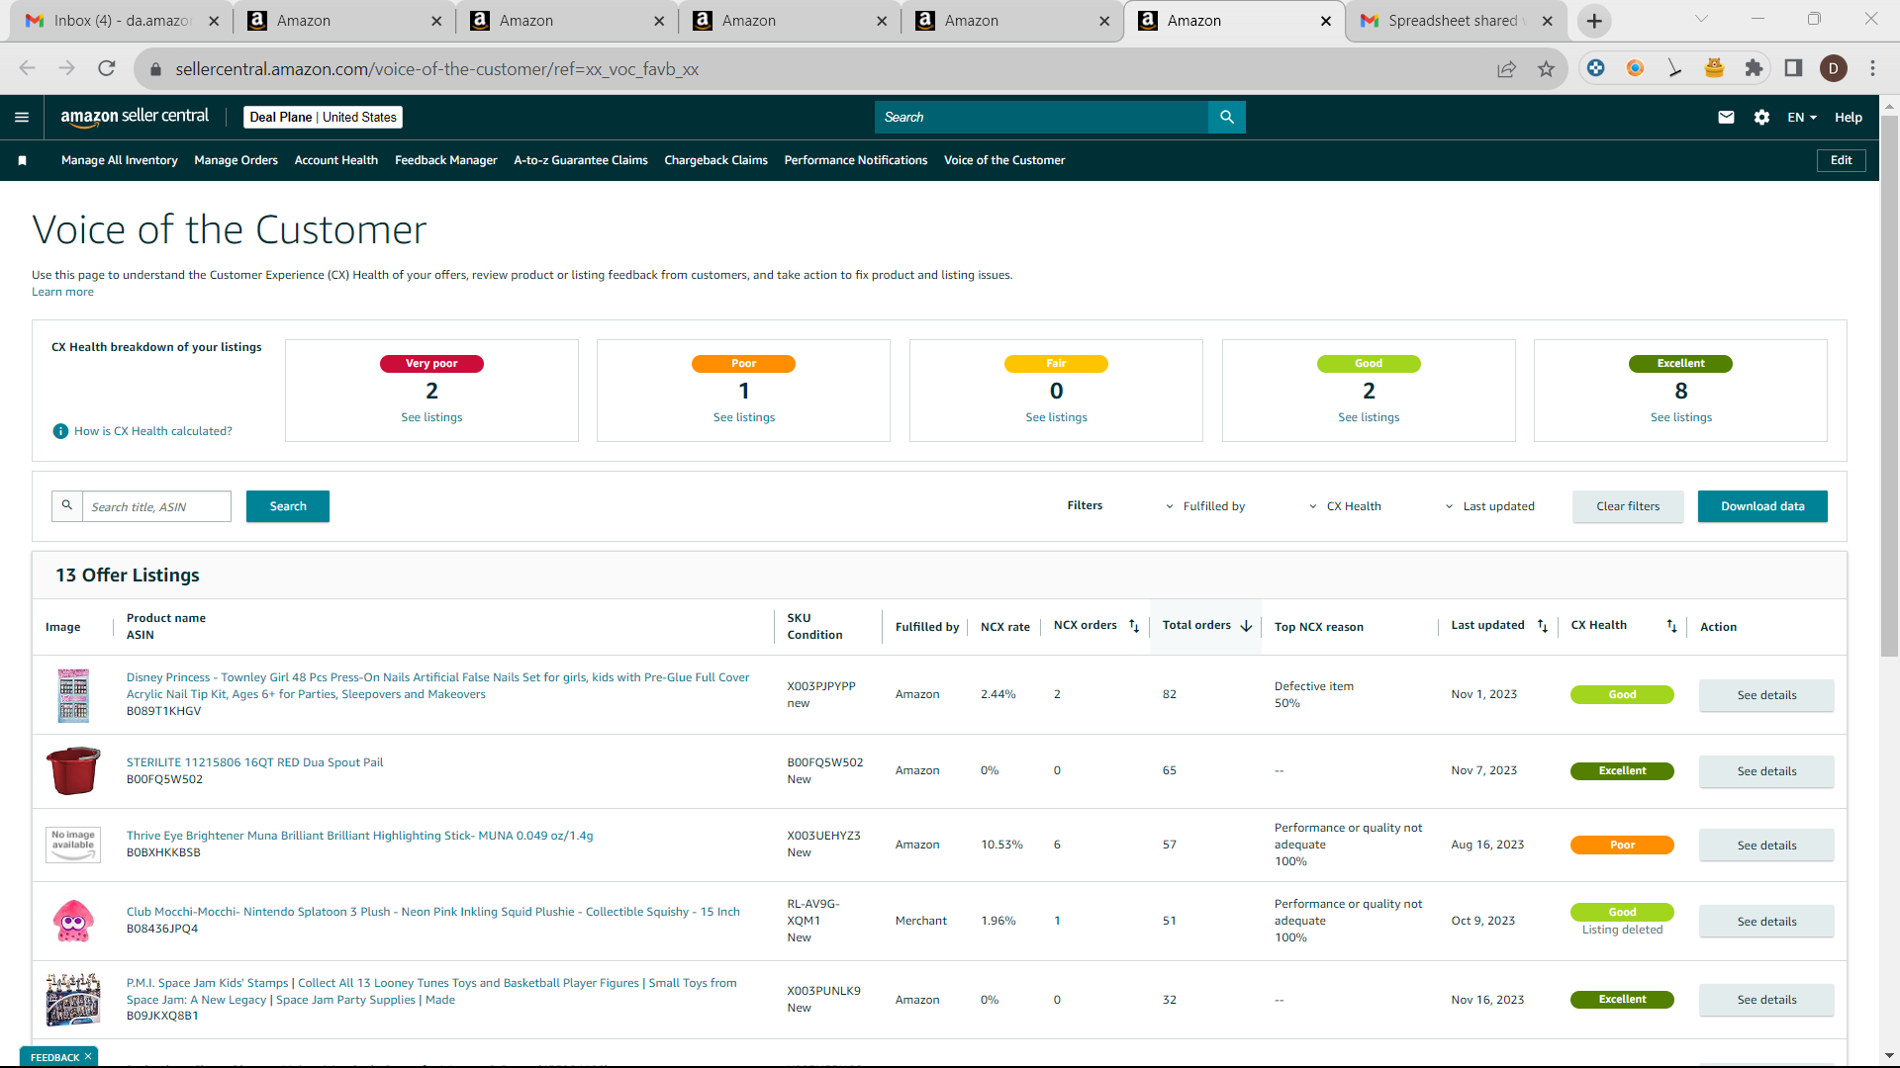
Task: Click the Search button for title, ASIN
Action: coord(288,506)
